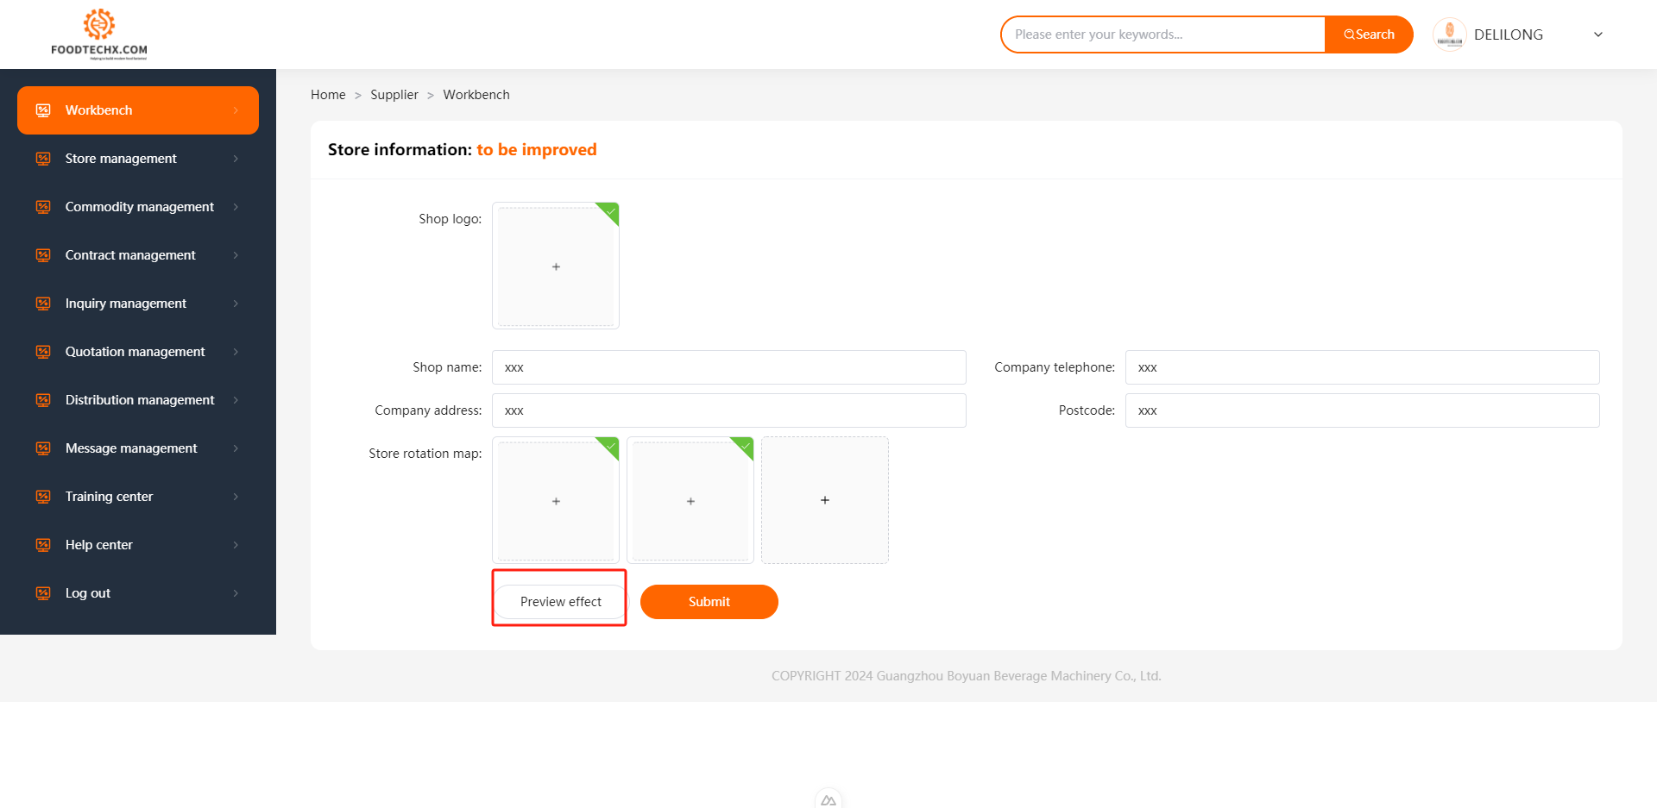The height and width of the screenshot is (808, 1657).
Task: Click the Training center sidebar icon
Action: tap(43, 497)
